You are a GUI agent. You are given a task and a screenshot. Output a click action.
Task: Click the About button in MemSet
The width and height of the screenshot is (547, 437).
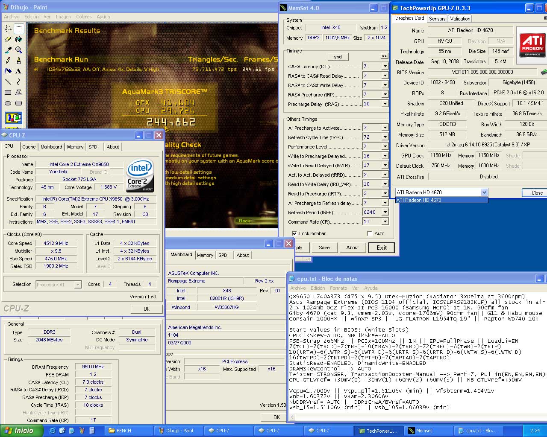(x=353, y=248)
